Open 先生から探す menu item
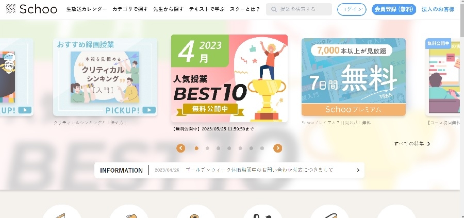The height and width of the screenshot is (218, 464). 169,9
